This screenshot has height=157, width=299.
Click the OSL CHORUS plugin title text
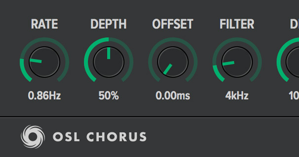(x=100, y=137)
